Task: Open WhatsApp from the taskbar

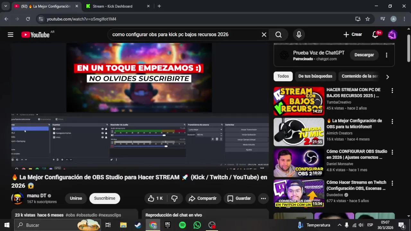Action: pyautogui.click(x=197, y=225)
